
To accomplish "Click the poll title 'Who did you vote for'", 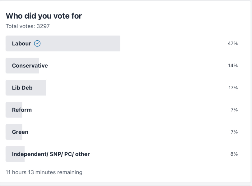I will pos(44,16).
